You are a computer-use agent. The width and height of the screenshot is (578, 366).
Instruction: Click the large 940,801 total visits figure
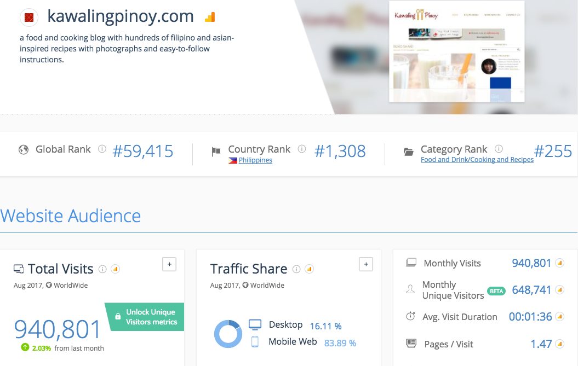[57, 329]
